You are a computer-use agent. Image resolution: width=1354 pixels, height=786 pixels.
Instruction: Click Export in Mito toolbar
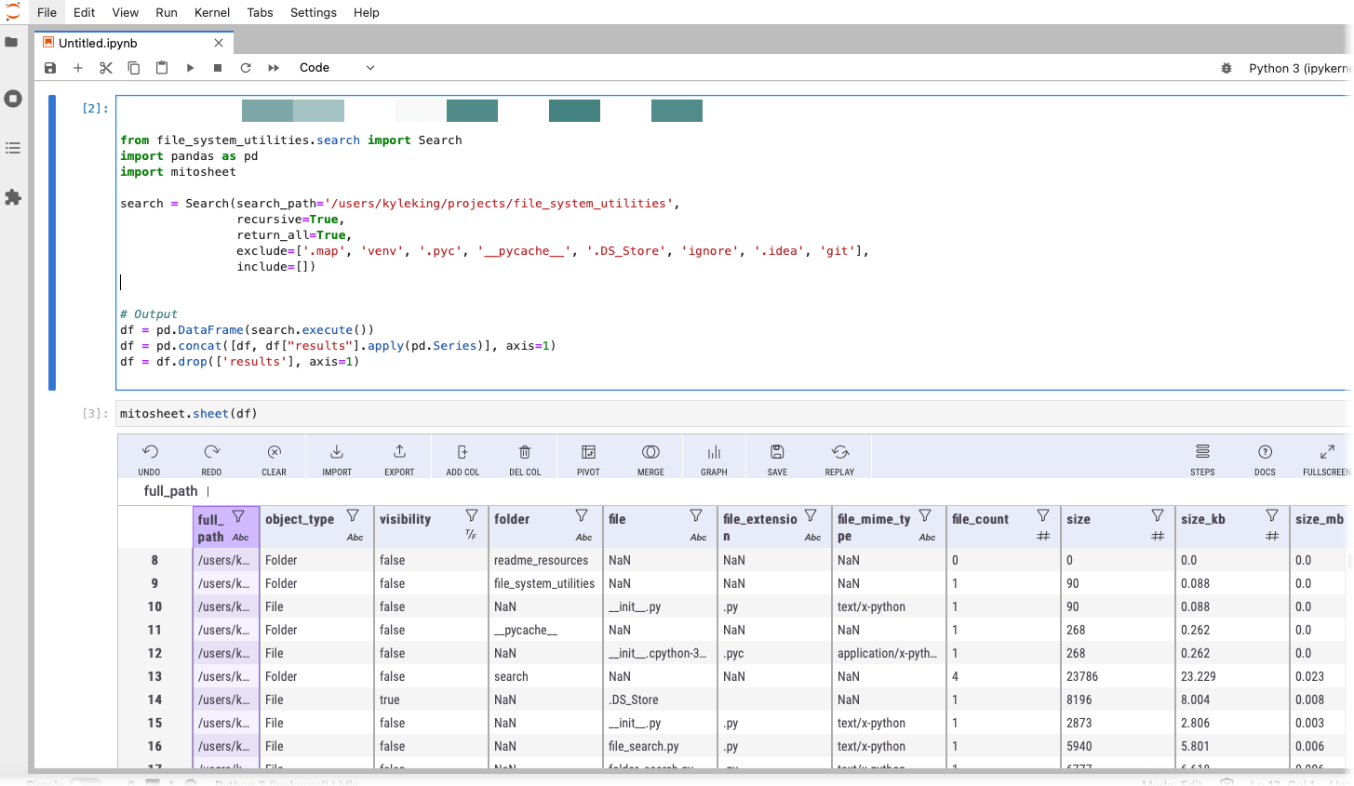pyautogui.click(x=399, y=460)
